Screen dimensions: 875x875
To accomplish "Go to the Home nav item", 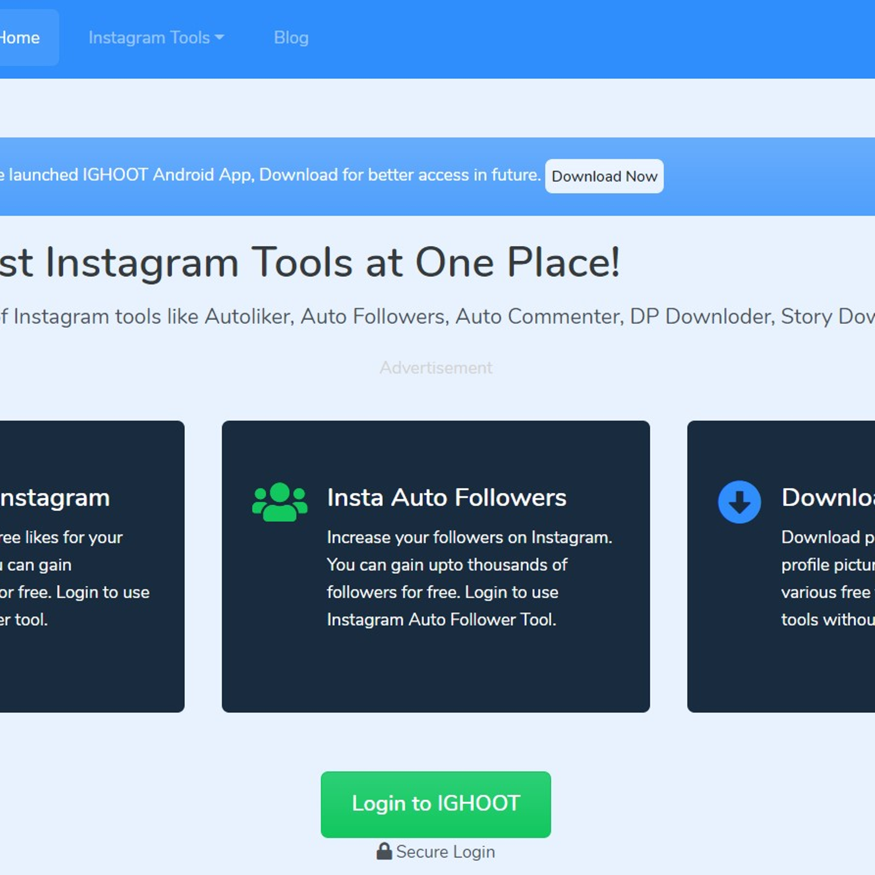I will coord(20,38).
